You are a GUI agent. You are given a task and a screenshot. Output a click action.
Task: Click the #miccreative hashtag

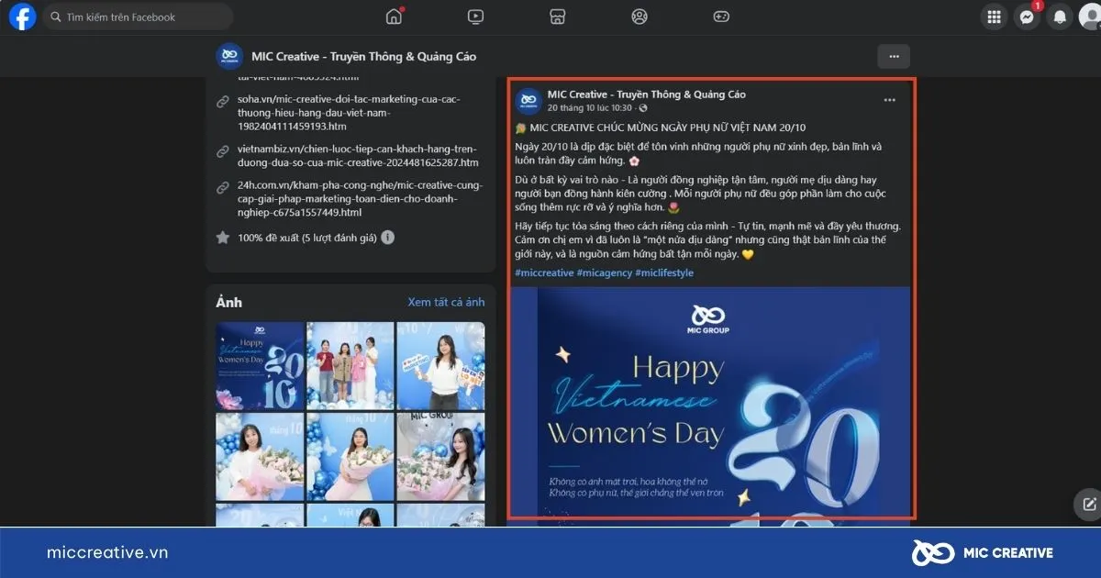click(x=541, y=272)
